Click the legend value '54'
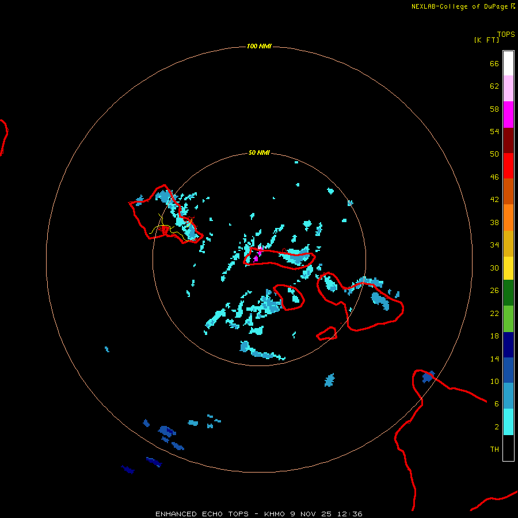The image size is (518, 518). [x=494, y=131]
